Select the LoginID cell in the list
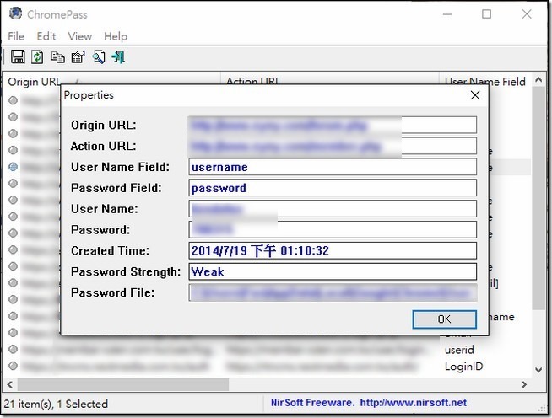This screenshot has height=418, width=552. click(x=463, y=367)
